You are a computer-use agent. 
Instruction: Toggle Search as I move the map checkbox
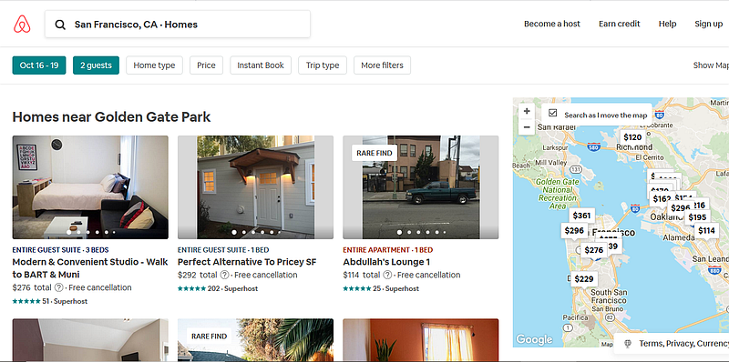click(x=552, y=113)
